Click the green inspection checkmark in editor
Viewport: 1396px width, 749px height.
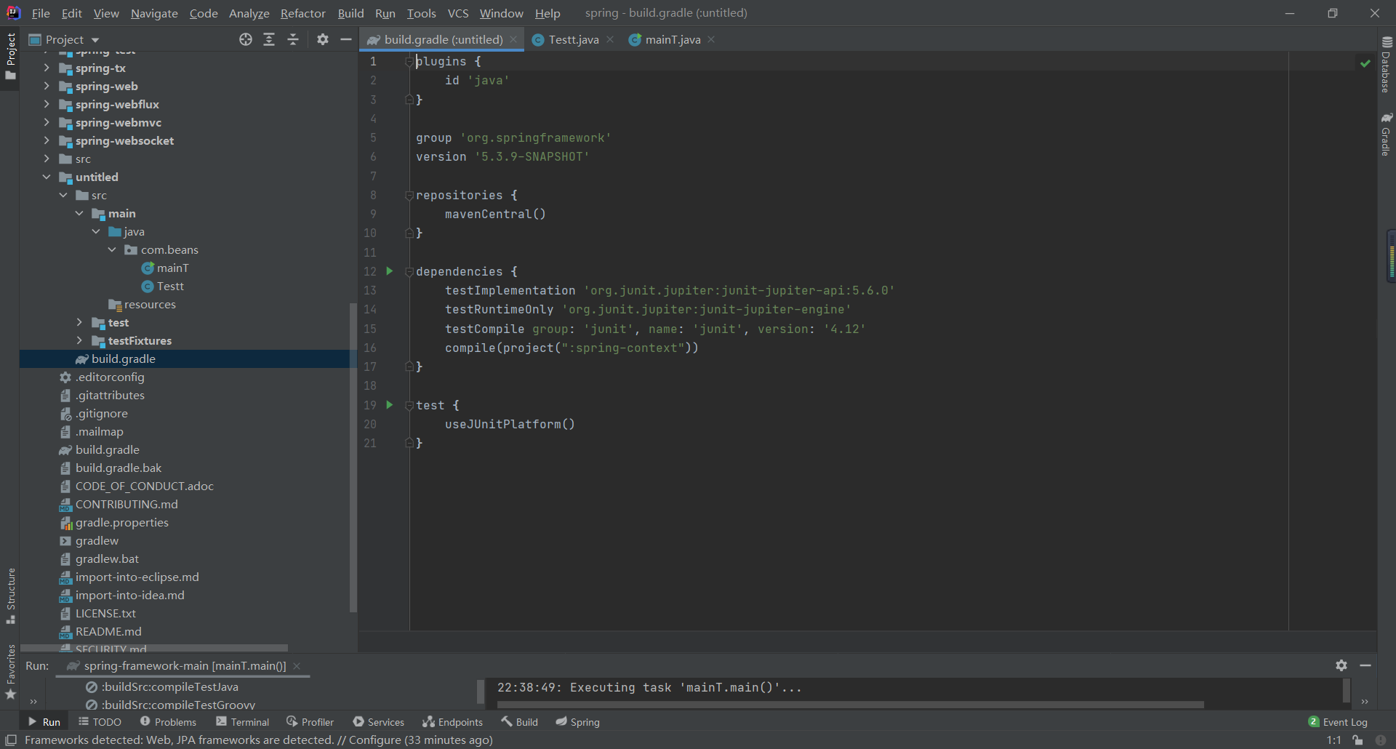pyautogui.click(x=1365, y=63)
